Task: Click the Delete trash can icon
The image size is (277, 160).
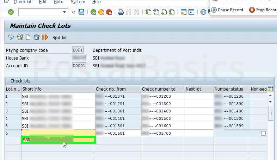Action: point(36,37)
